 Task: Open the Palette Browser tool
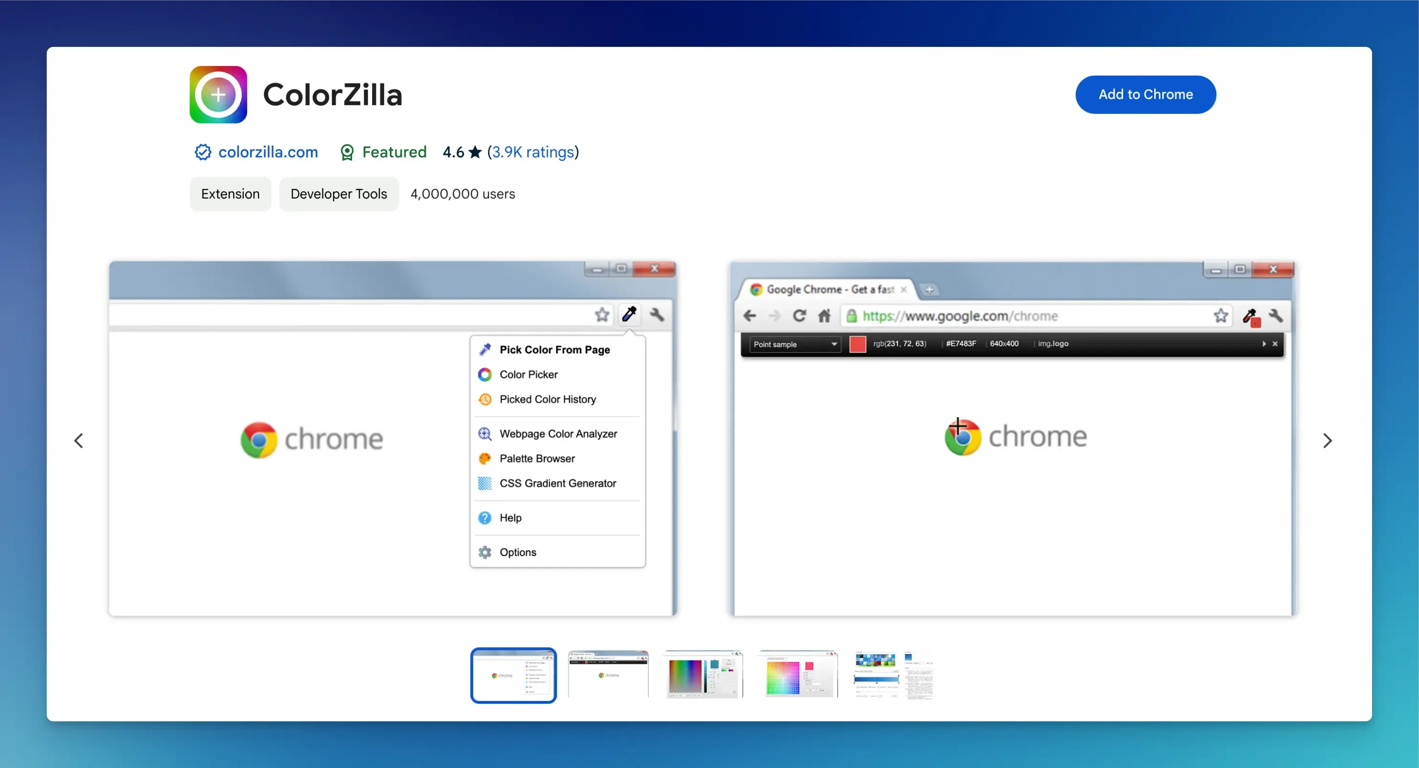(537, 459)
